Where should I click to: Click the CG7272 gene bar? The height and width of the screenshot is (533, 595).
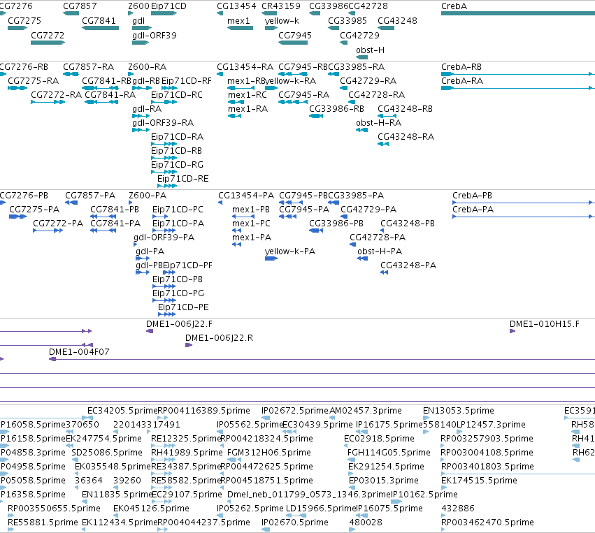[x=48, y=43]
